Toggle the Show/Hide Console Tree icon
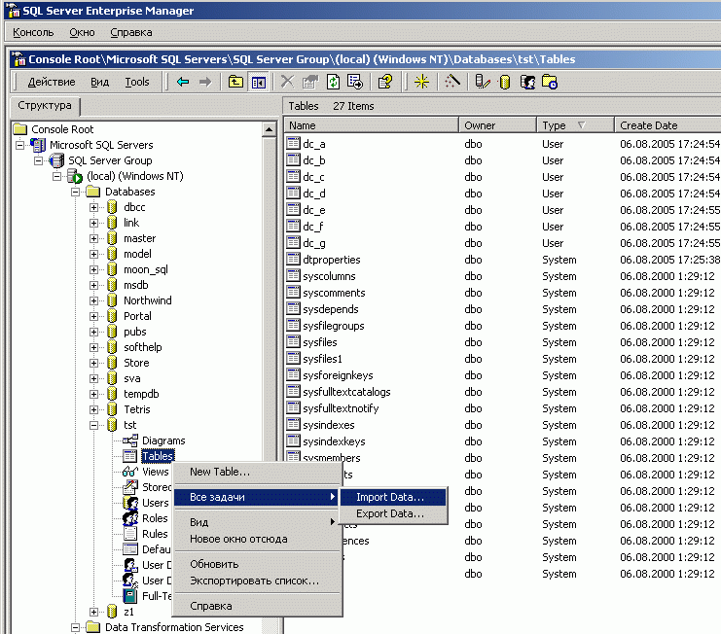The image size is (721, 634). (x=259, y=83)
